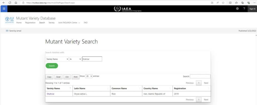
Task: Open the Variety Name field dropdown
Action: (x=57, y=59)
